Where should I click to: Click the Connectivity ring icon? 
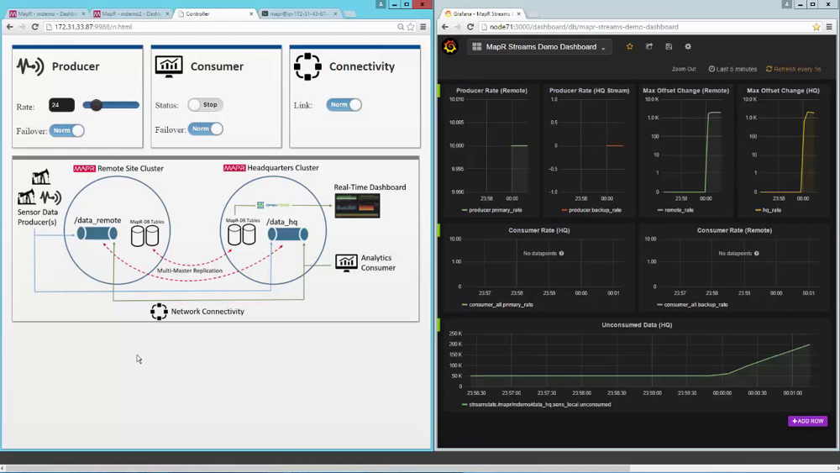click(x=307, y=66)
